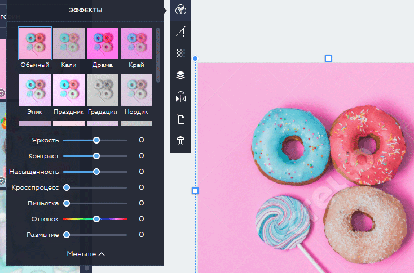Select the crop tool icon

180,31
